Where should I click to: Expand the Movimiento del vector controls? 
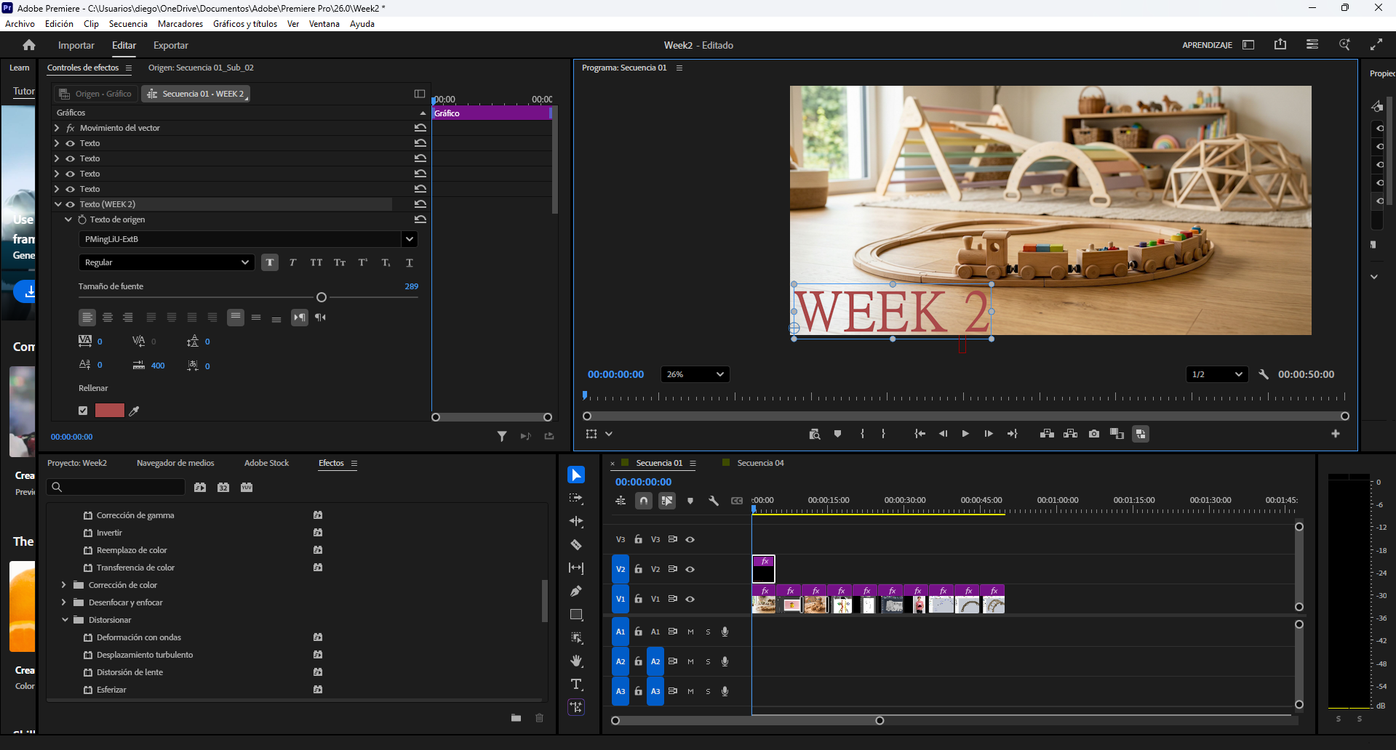[x=57, y=127]
